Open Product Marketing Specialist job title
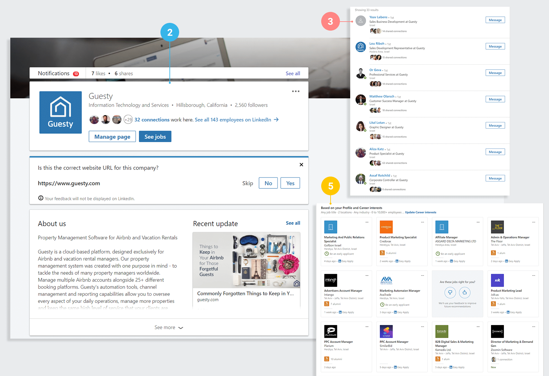Screen dimensions: 549x376 398,237
